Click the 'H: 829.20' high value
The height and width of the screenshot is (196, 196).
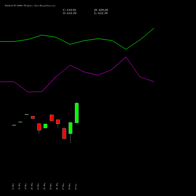coord(101,10)
